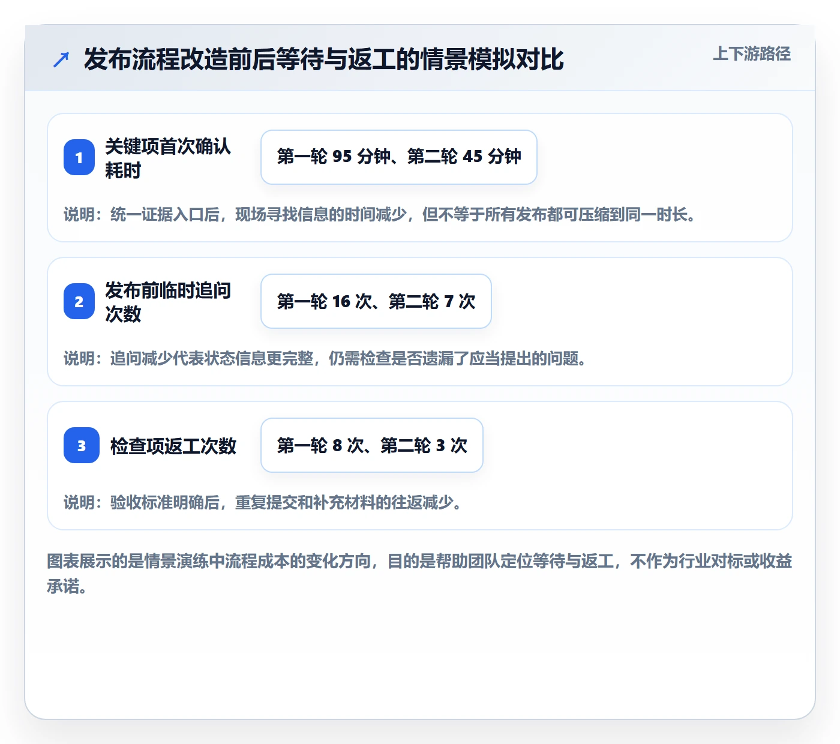Select the title 发布流程改造前后等待与返工的情景模拟对比
This screenshot has width=840, height=744.
pos(324,59)
